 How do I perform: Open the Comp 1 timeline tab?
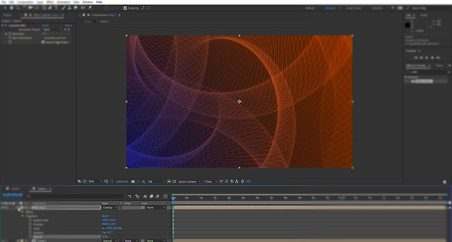(x=16, y=188)
